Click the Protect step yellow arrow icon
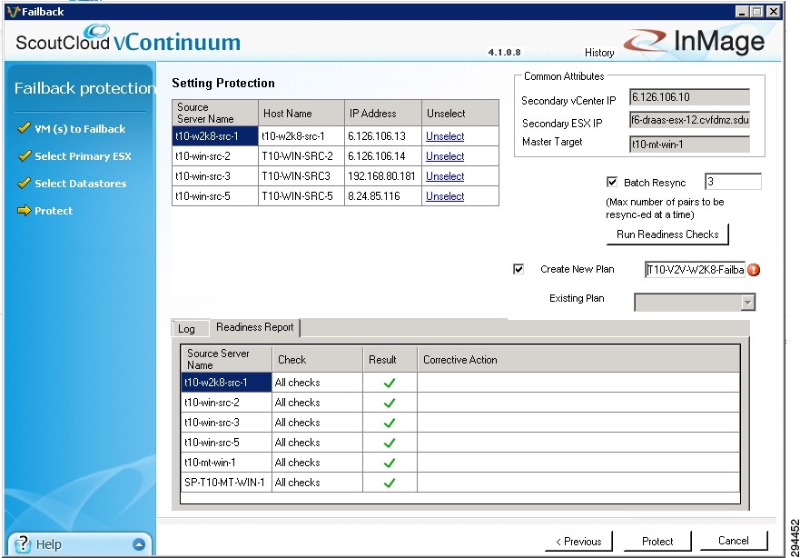Image resolution: width=800 pixels, height=558 pixels. click(24, 210)
